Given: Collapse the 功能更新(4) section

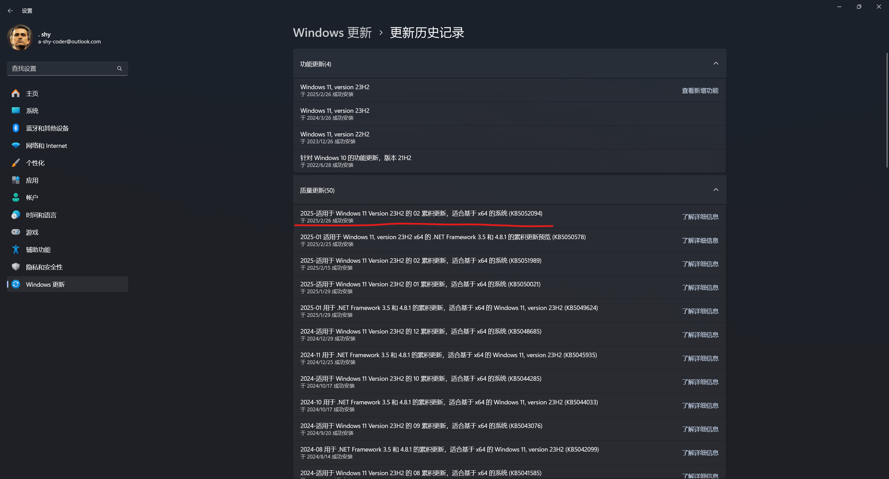Looking at the screenshot, I should coord(716,64).
